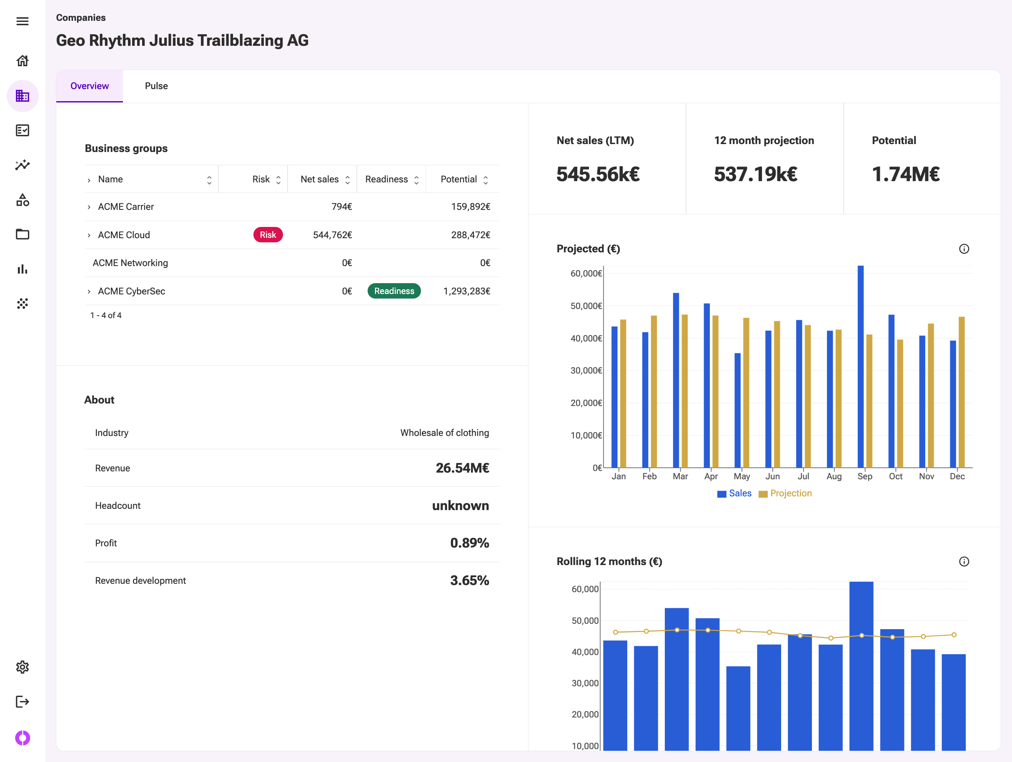This screenshot has width=1012, height=762.
Task: Open the hamburger menu icon
Action: click(x=23, y=21)
